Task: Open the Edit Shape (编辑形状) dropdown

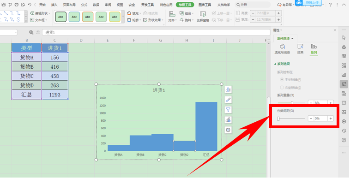Action: point(40,13)
